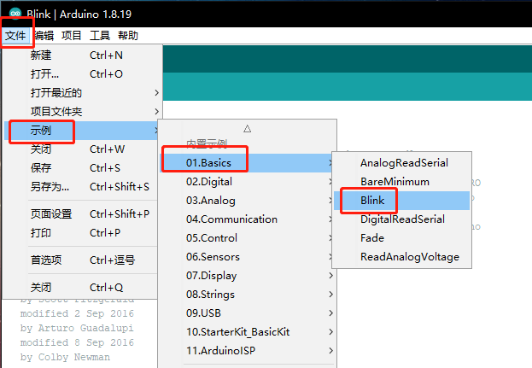532x368 pixels.
Task: Select 新建 (Ctrl+N) menu entry
Action: click(81, 55)
